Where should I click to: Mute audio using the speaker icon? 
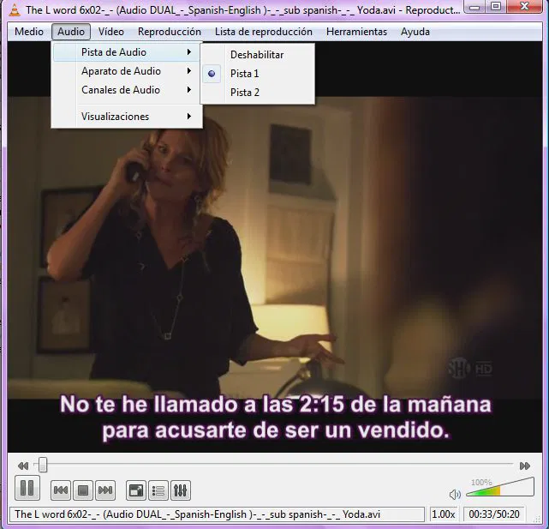[455, 494]
